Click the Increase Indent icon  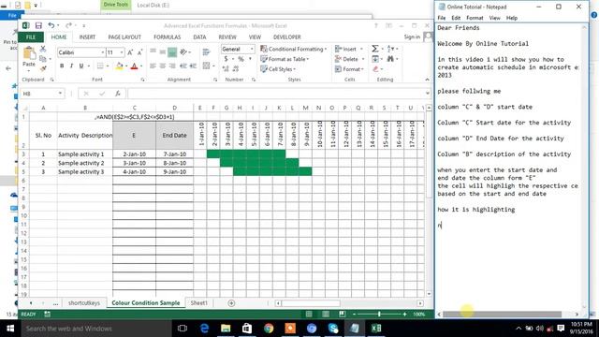(194, 66)
